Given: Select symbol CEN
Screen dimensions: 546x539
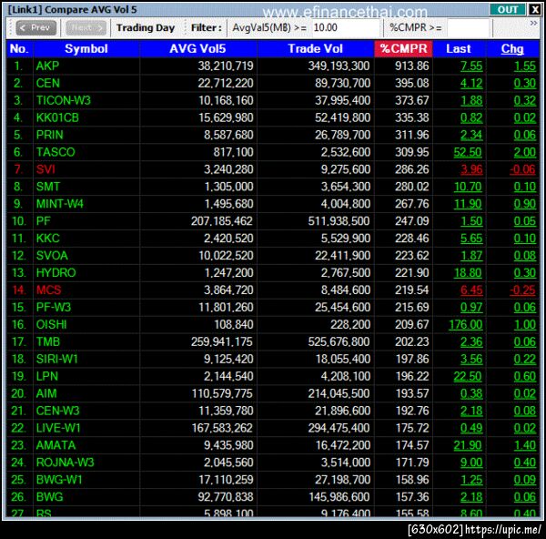Looking at the screenshot, I should click(48, 83).
